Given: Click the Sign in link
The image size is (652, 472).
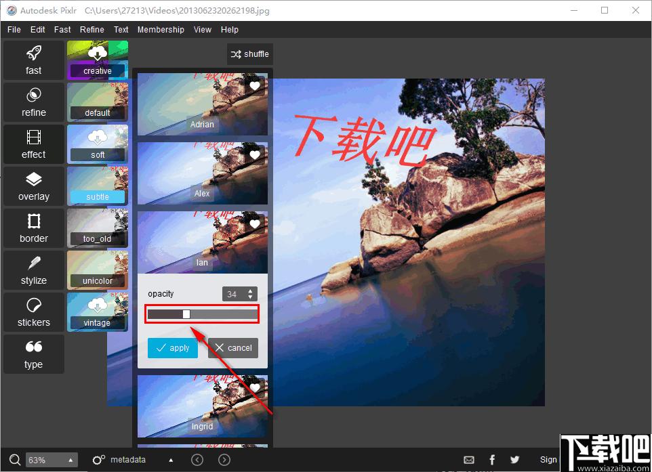Looking at the screenshot, I should pos(548,460).
